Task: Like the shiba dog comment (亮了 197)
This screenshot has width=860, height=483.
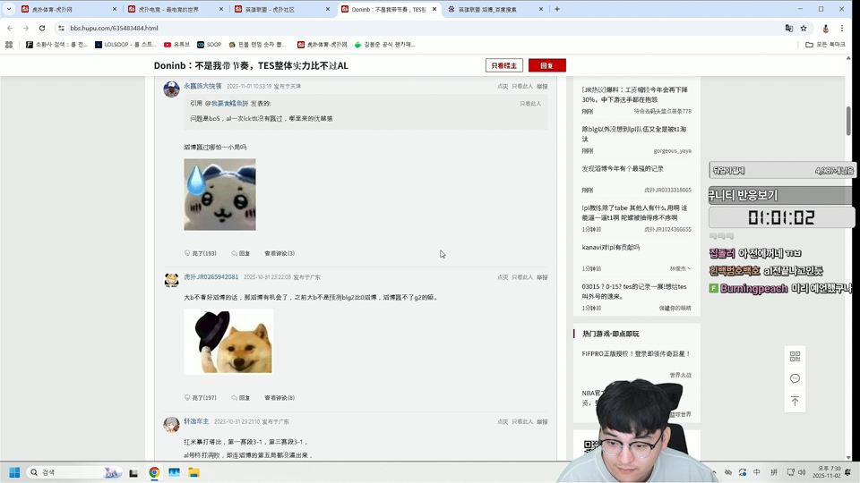Action: (201, 398)
